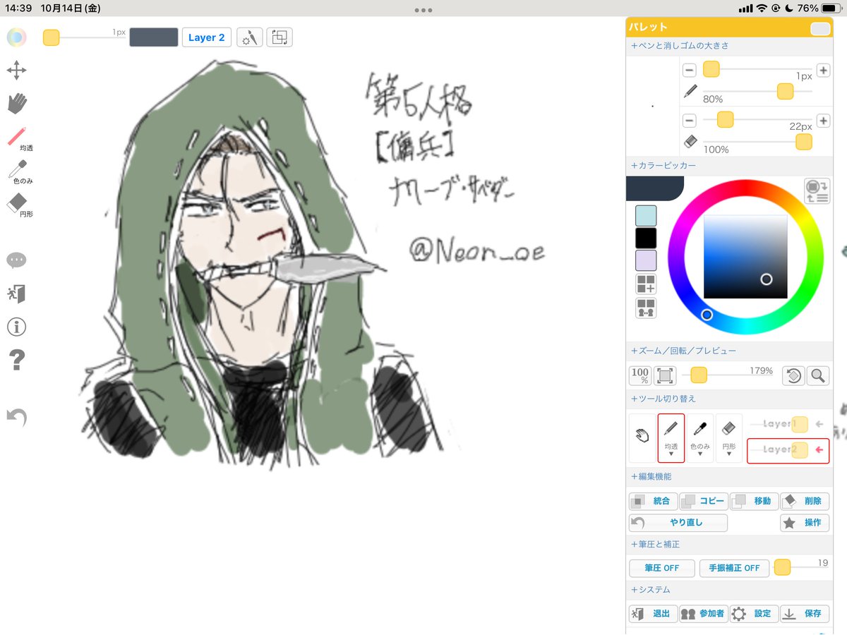Tap the canvas flip/transform icon in top toolbar
Screen dimensions: 847x635
point(280,37)
